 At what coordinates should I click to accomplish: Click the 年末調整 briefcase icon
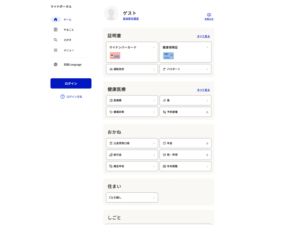pyautogui.click(x=164, y=166)
